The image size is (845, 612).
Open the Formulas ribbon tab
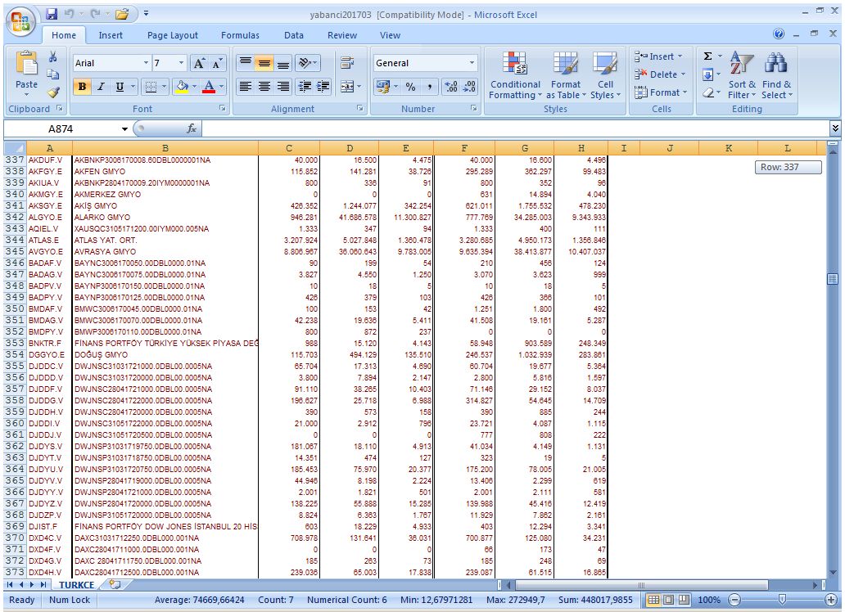pyautogui.click(x=240, y=35)
